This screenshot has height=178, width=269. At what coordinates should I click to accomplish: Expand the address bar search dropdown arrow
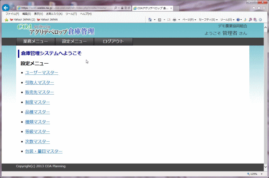(x=119, y=8)
